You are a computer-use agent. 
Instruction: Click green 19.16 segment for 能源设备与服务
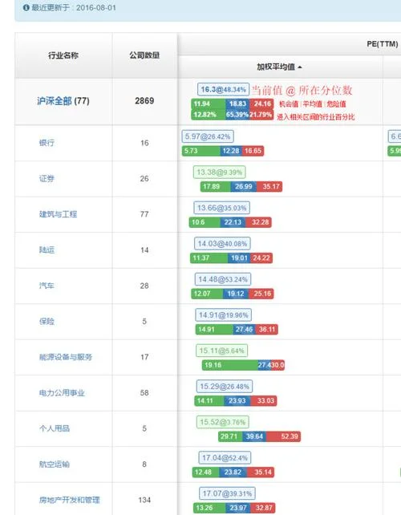[x=230, y=366]
